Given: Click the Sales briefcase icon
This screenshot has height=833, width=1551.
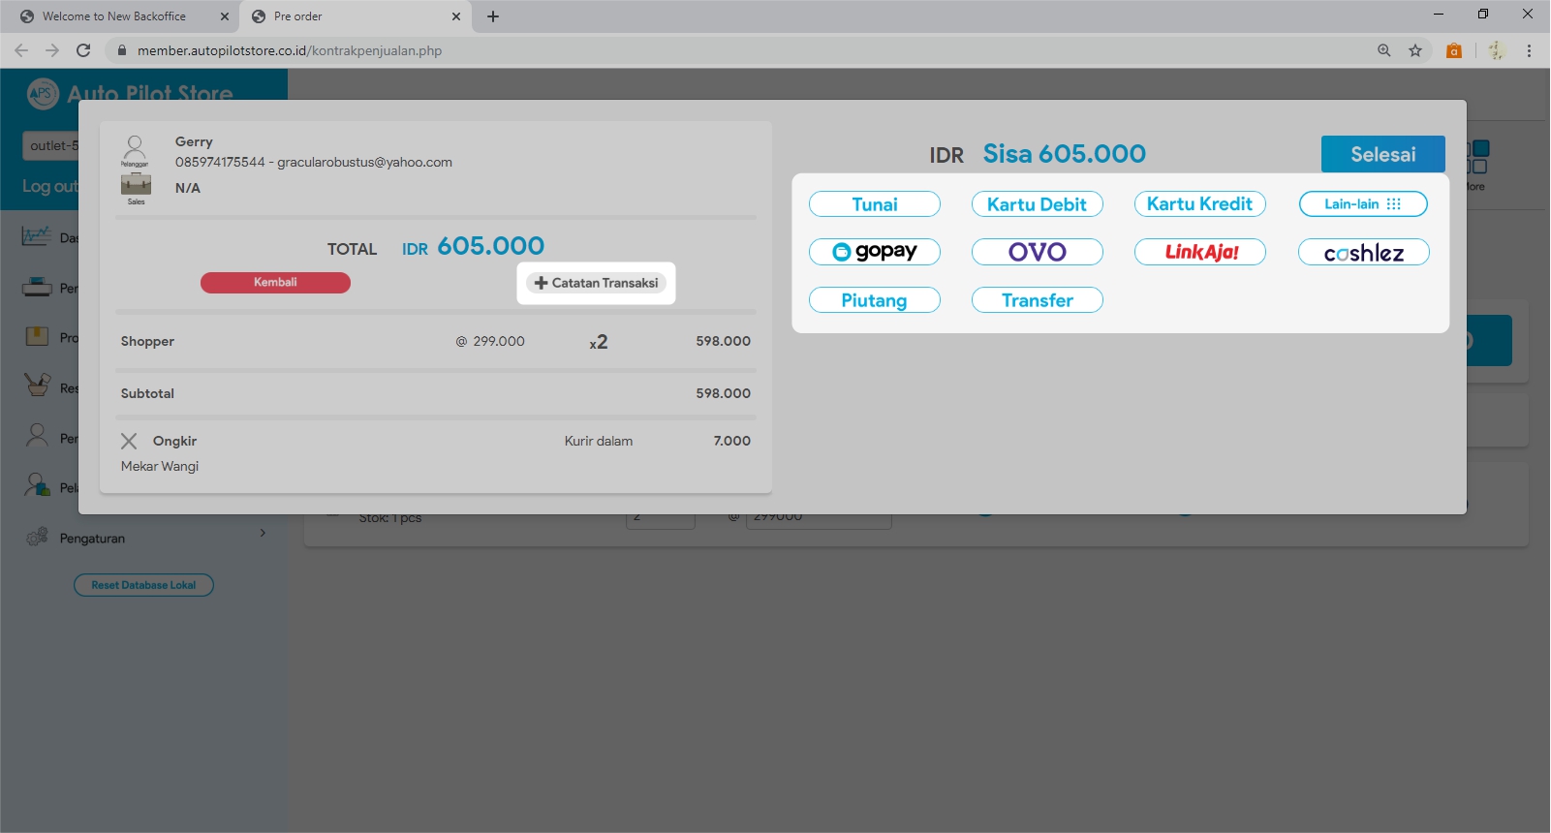Looking at the screenshot, I should (136, 185).
